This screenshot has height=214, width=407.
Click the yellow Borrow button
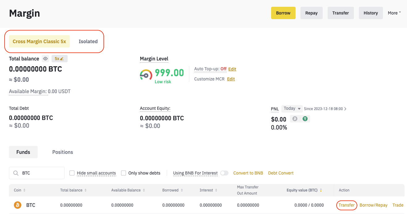pyautogui.click(x=283, y=13)
